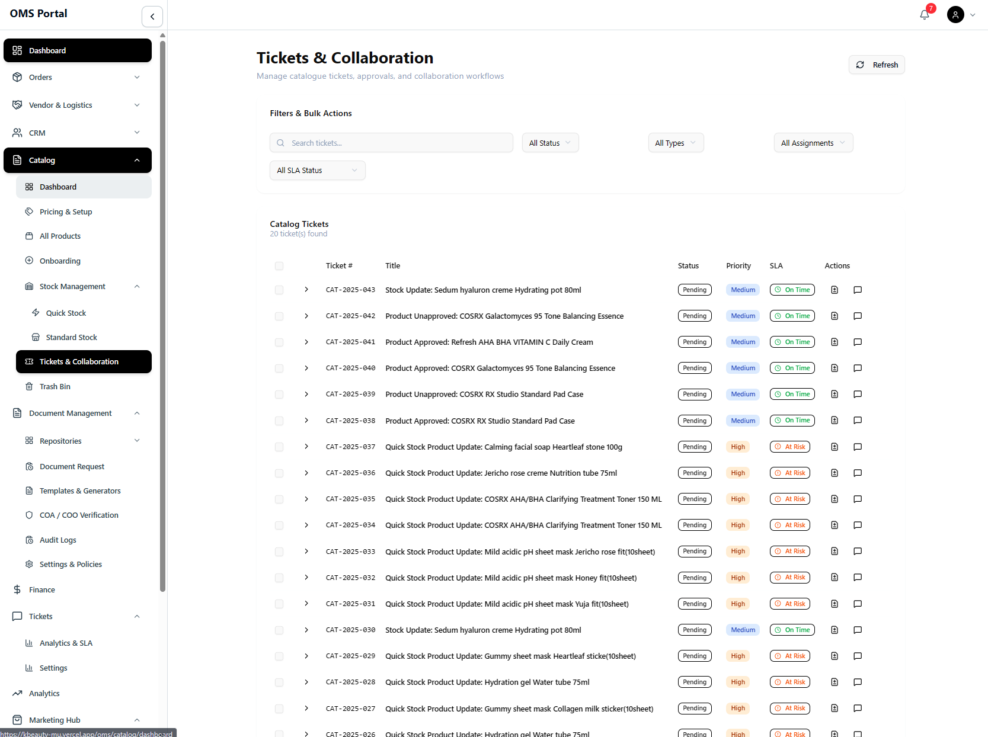Open the All SLA Status dropdown
Screen dimensions: 988x737
318,170
